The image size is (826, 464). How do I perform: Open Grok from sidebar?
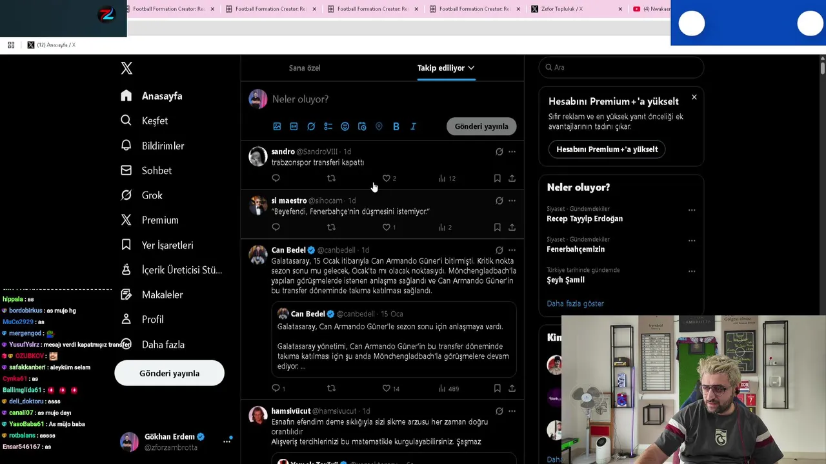pyautogui.click(x=142, y=195)
